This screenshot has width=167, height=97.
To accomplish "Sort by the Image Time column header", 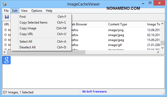I will tap(153, 24).
